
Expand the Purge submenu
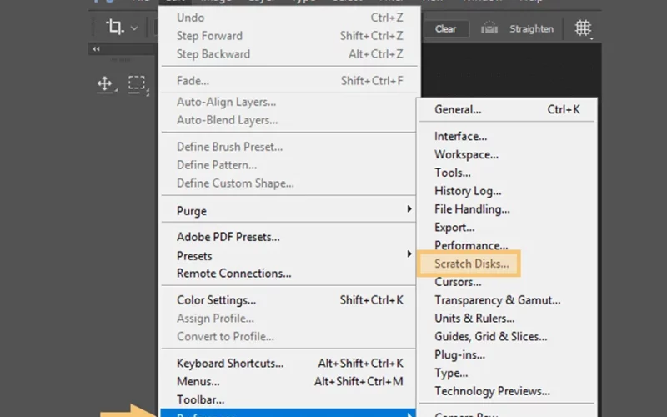pos(288,211)
